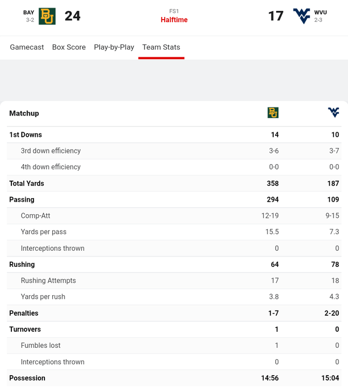
Task: Click the Matchup table heading
Action: (24, 113)
